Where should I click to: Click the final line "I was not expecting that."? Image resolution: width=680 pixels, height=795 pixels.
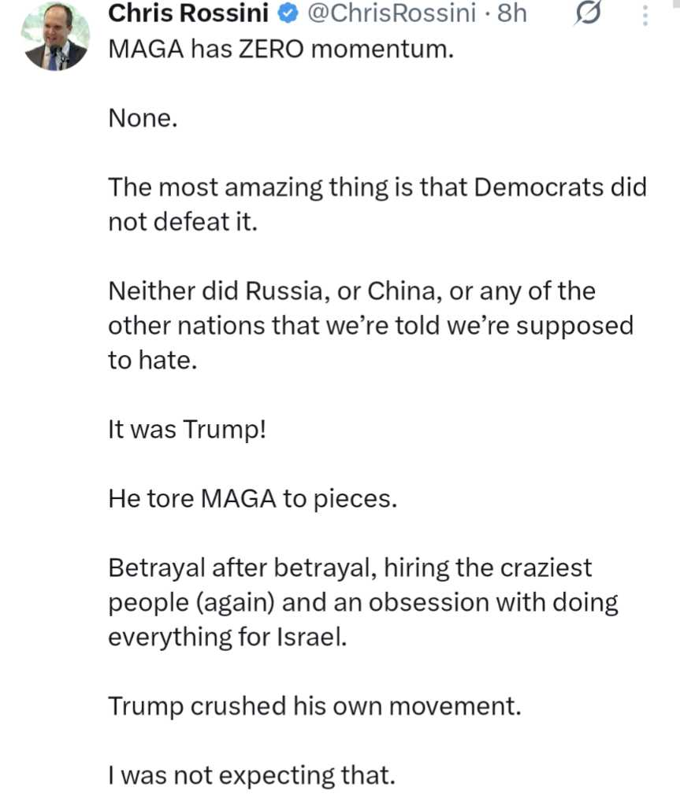pos(251,775)
